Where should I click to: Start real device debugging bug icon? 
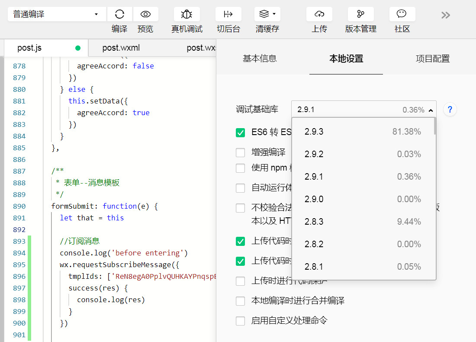pos(187,14)
